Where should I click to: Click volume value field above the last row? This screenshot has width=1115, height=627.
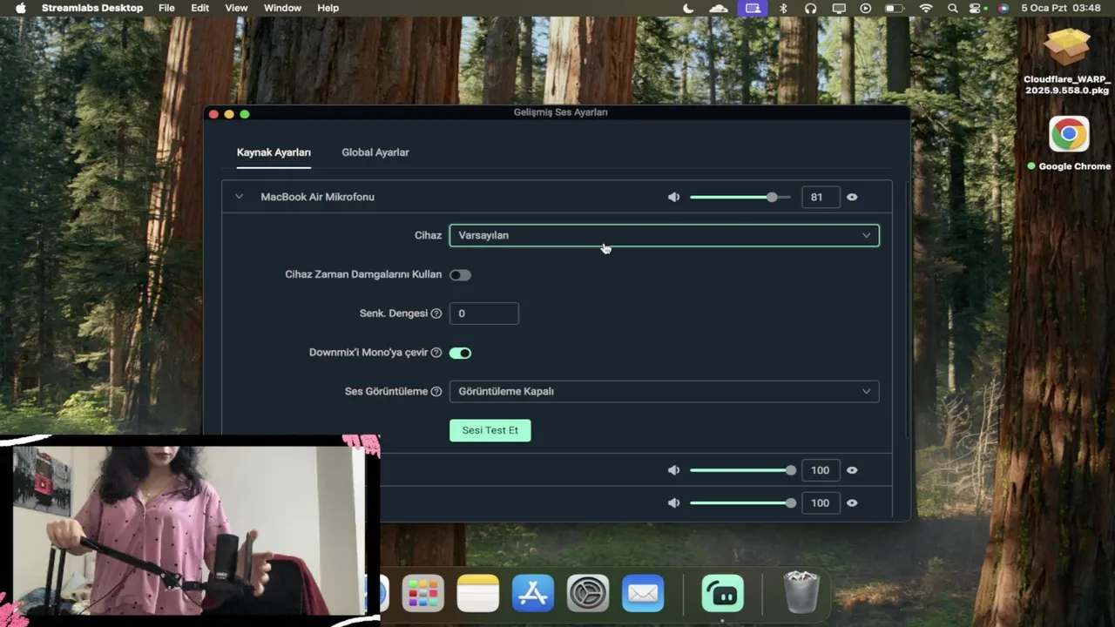tap(820, 470)
